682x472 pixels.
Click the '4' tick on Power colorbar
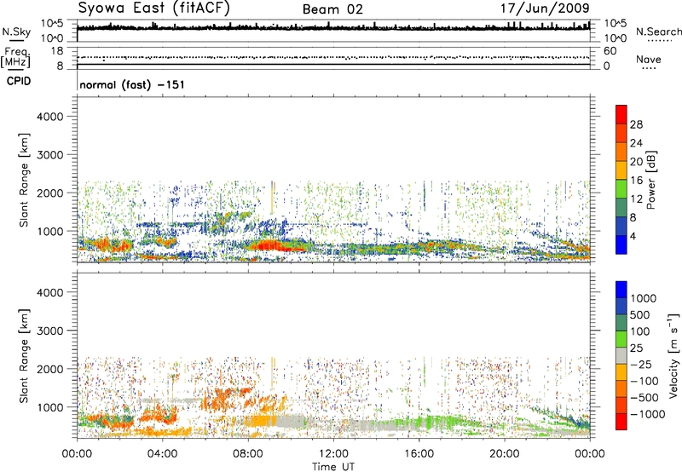(633, 237)
